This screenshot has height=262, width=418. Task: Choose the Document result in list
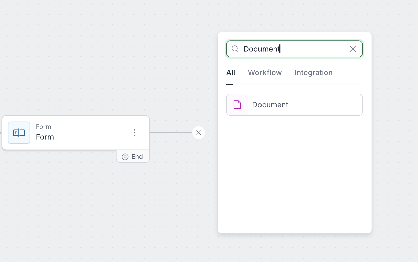294,105
